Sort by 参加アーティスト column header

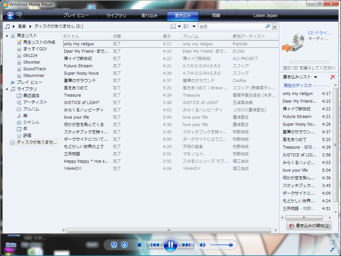[255, 36]
